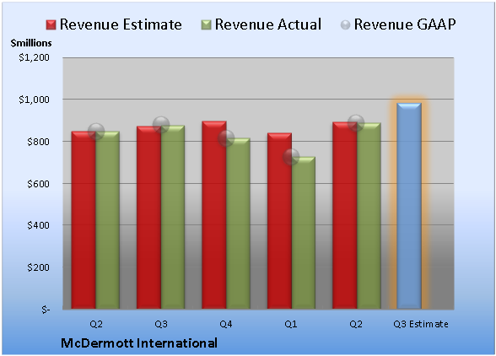
Task: Select the first Q2 green actual bar
Action: coord(108,220)
